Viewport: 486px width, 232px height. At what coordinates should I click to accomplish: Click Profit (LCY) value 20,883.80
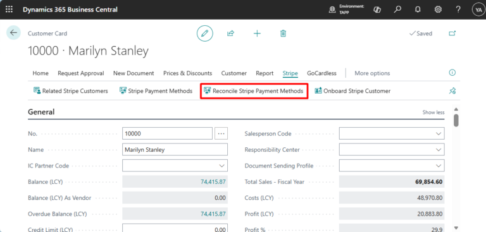430,214
